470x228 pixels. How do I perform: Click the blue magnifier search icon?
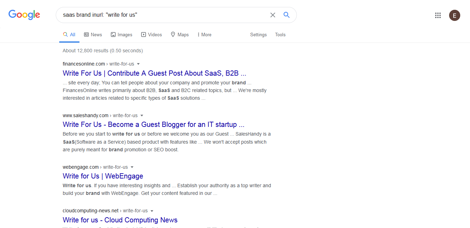point(286,15)
